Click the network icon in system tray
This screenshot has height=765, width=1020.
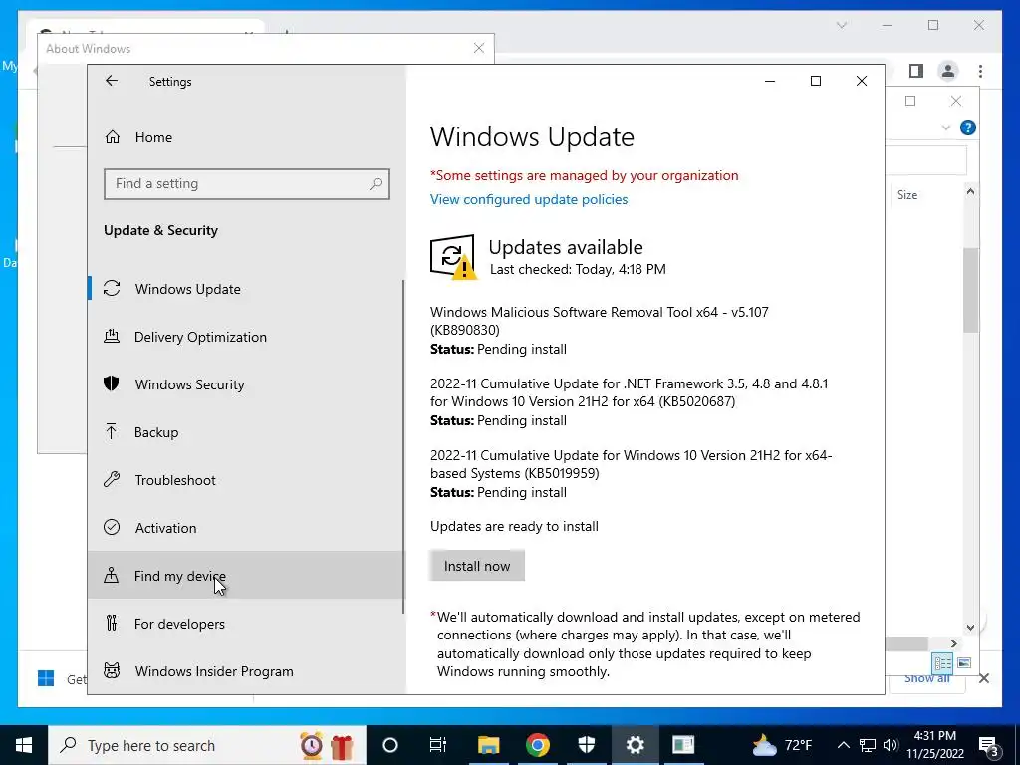pyautogui.click(x=868, y=745)
